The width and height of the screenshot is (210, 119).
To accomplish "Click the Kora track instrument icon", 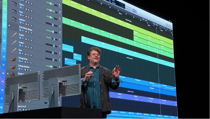I will tap(14, 11).
